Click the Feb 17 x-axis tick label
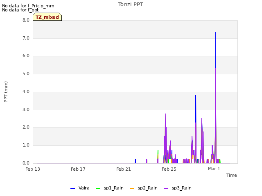262x196 pixels. [x=78, y=169]
